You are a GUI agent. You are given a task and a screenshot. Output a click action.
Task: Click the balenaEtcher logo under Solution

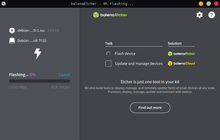point(181,53)
